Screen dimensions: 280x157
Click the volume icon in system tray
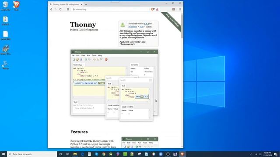pos(260,154)
